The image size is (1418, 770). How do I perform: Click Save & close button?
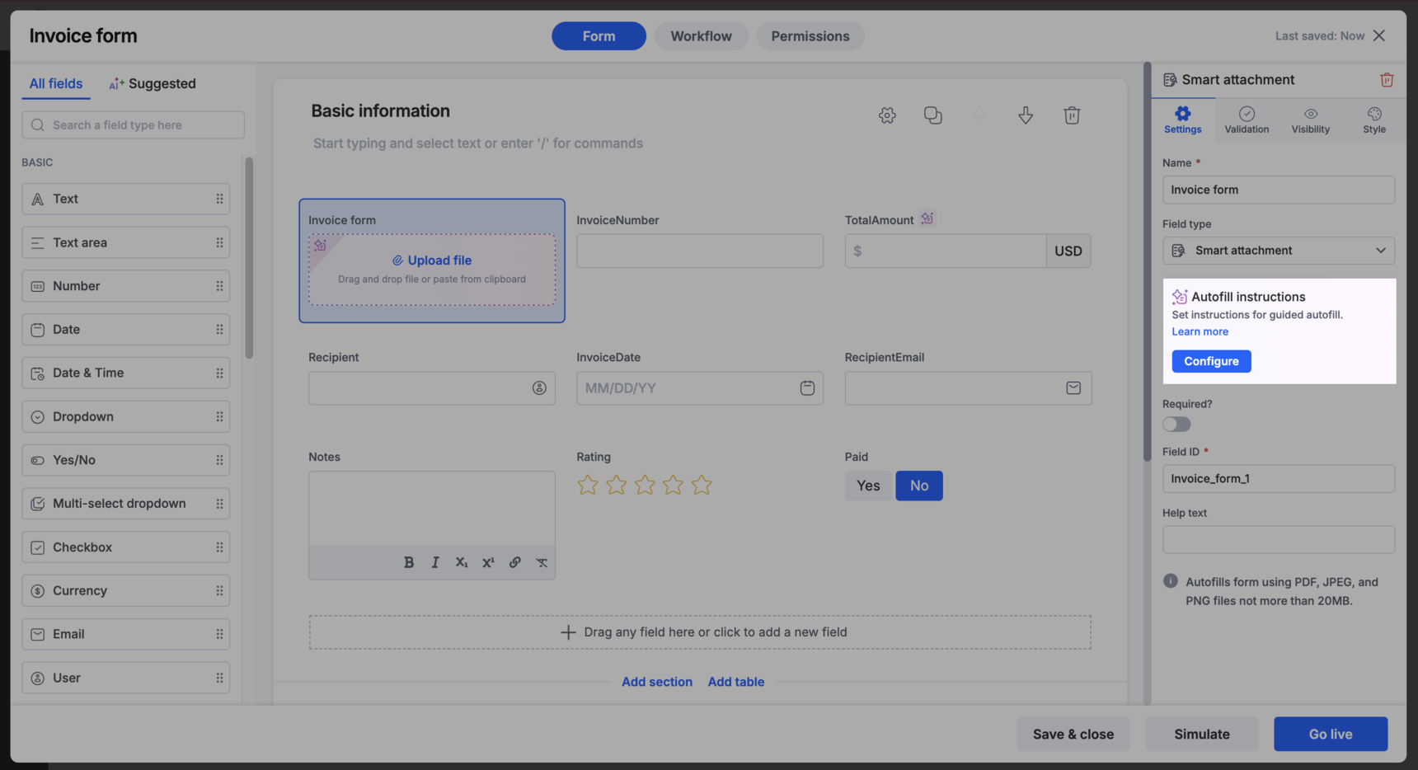[x=1073, y=734]
